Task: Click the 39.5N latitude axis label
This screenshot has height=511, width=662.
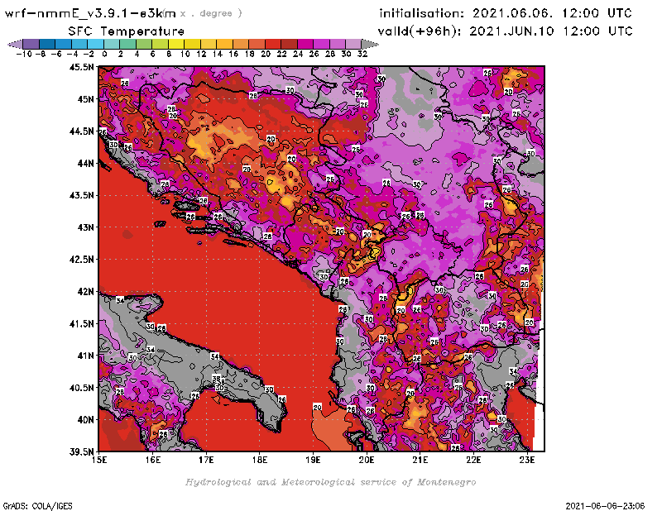Action: click(x=82, y=451)
